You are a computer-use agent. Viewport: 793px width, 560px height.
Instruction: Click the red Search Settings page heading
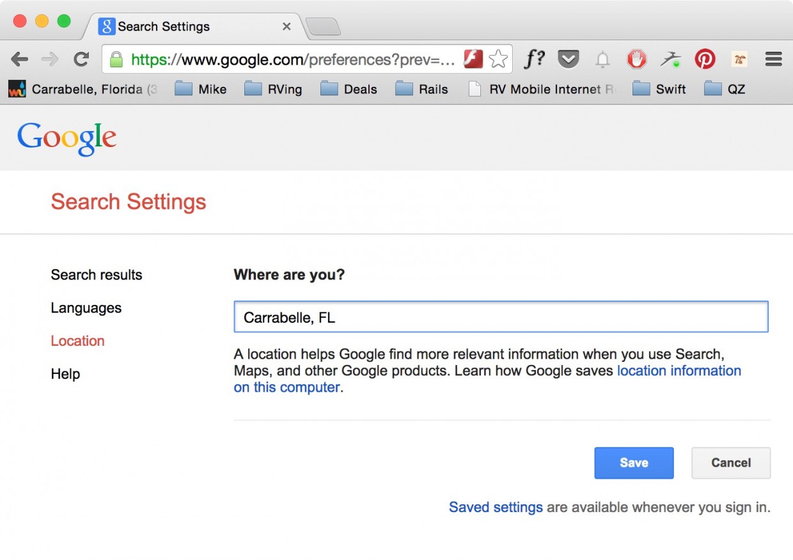tap(129, 202)
